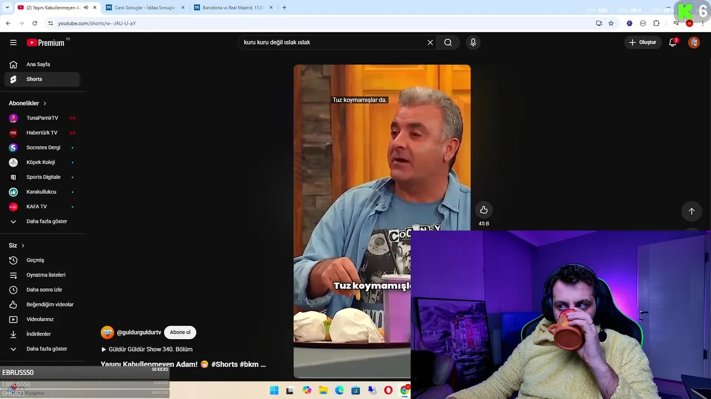The image size is (711, 399).
Task: Go back in browser history
Action: pos(8,23)
